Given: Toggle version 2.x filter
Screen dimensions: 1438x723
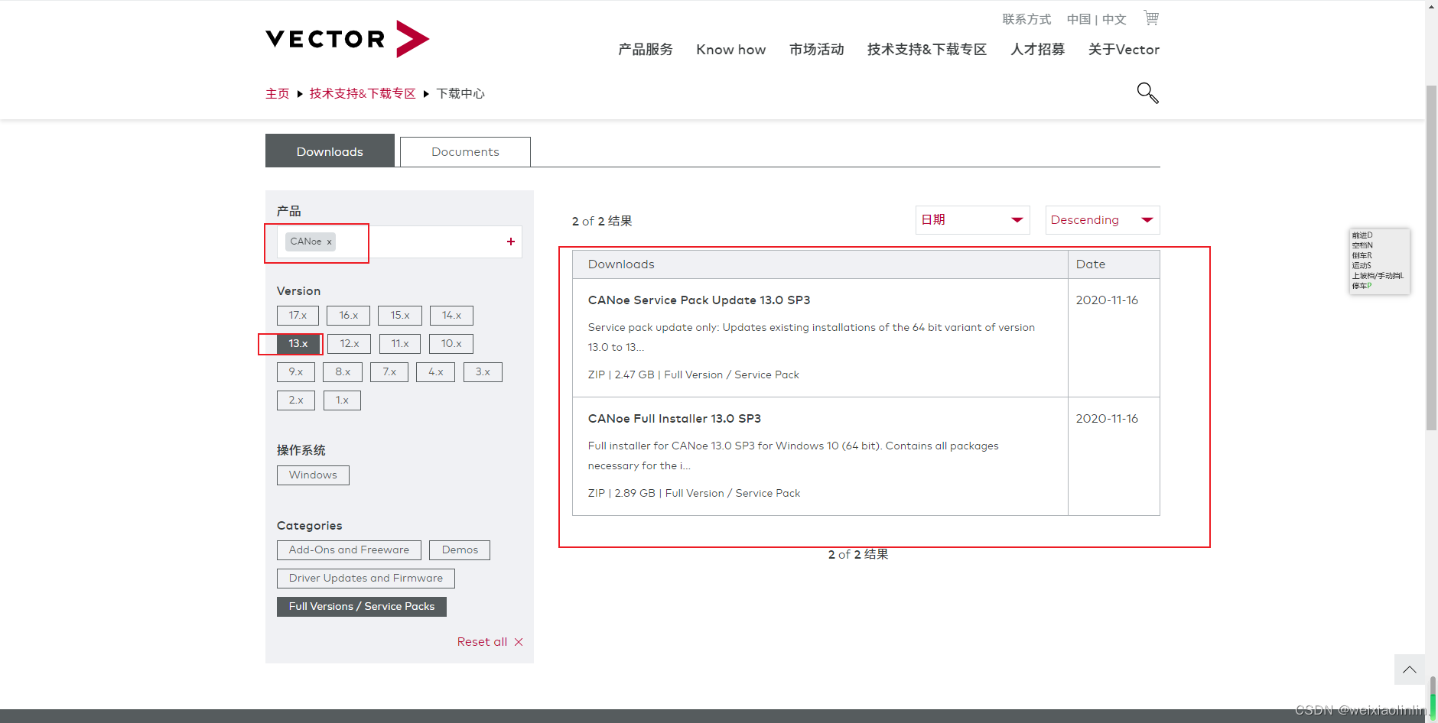Looking at the screenshot, I should (x=296, y=400).
